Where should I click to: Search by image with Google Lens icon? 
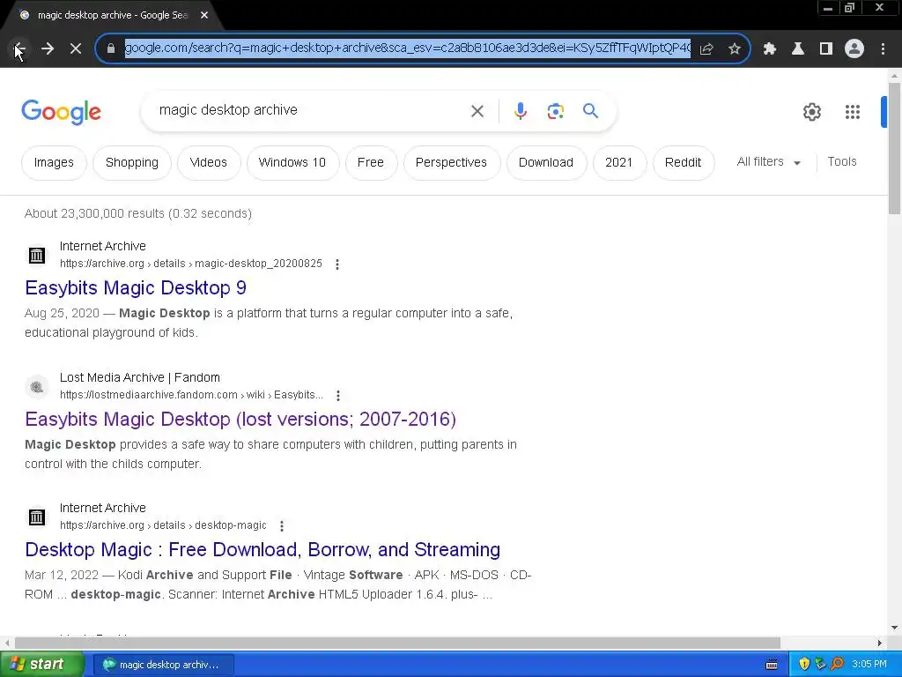(x=556, y=111)
